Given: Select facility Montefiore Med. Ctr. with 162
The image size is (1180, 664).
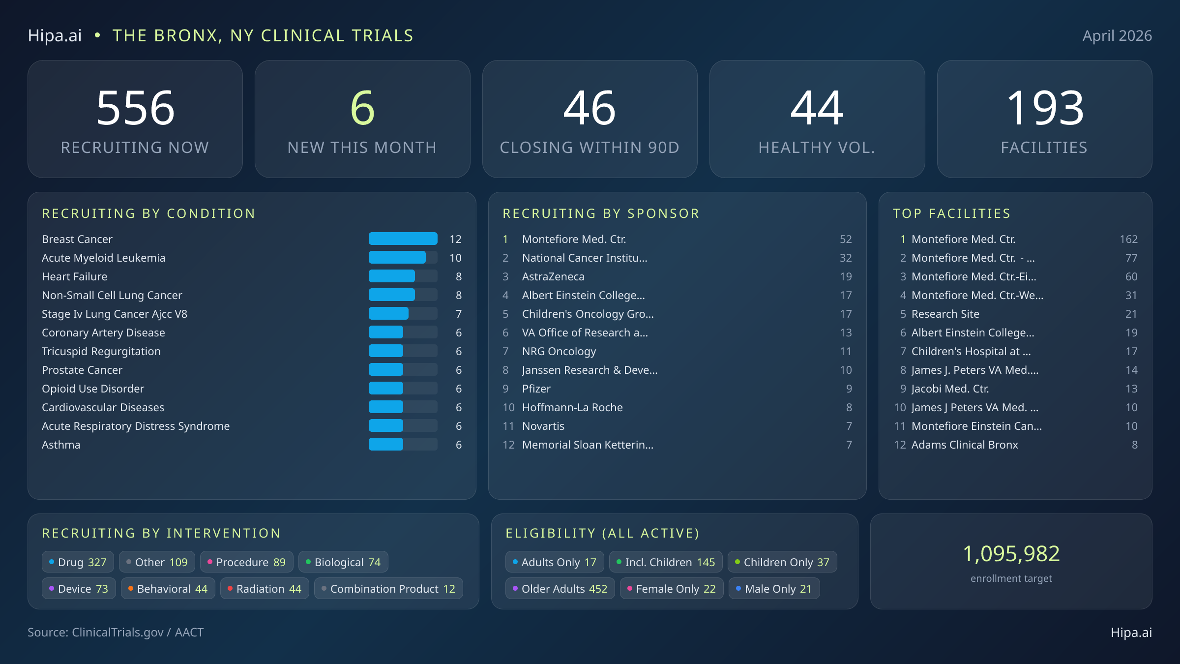Looking at the screenshot, I should 1015,239.
